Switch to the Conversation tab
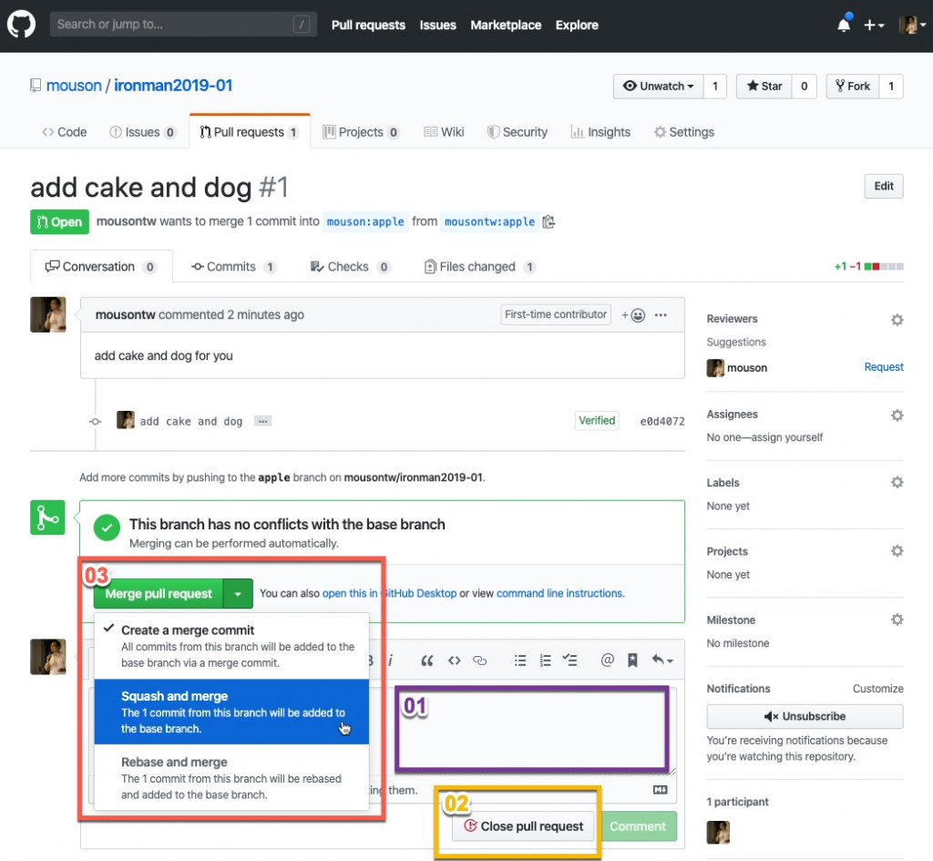The height and width of the screenshot is (861, 933). [101, 267]
